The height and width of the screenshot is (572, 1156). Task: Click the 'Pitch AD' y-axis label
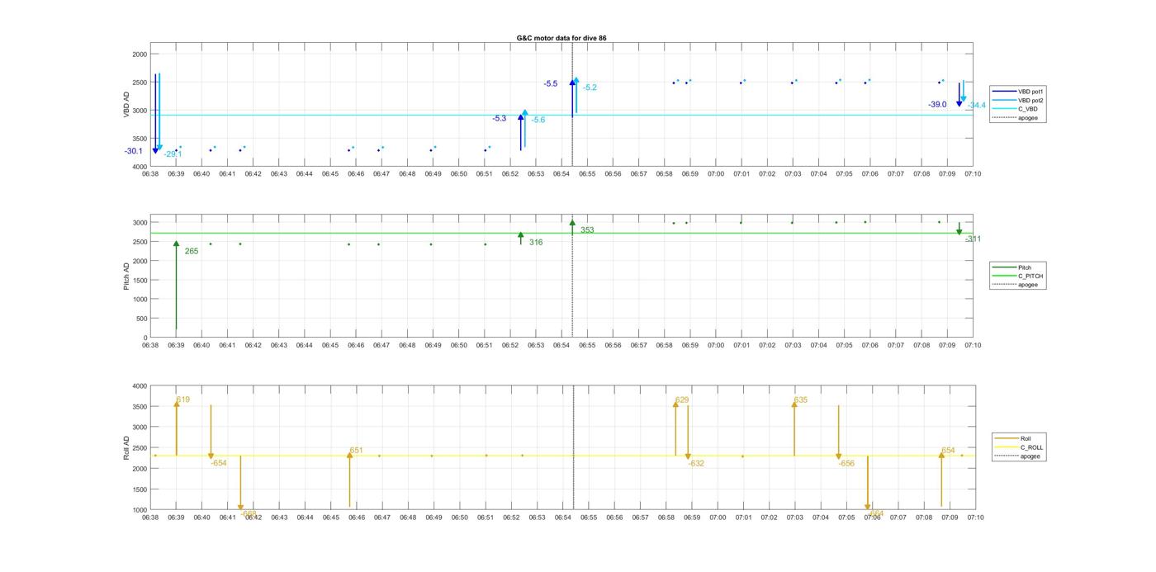127,276
